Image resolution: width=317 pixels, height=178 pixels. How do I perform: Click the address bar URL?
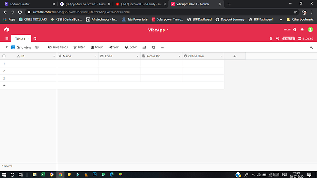(x=81, y=12)
